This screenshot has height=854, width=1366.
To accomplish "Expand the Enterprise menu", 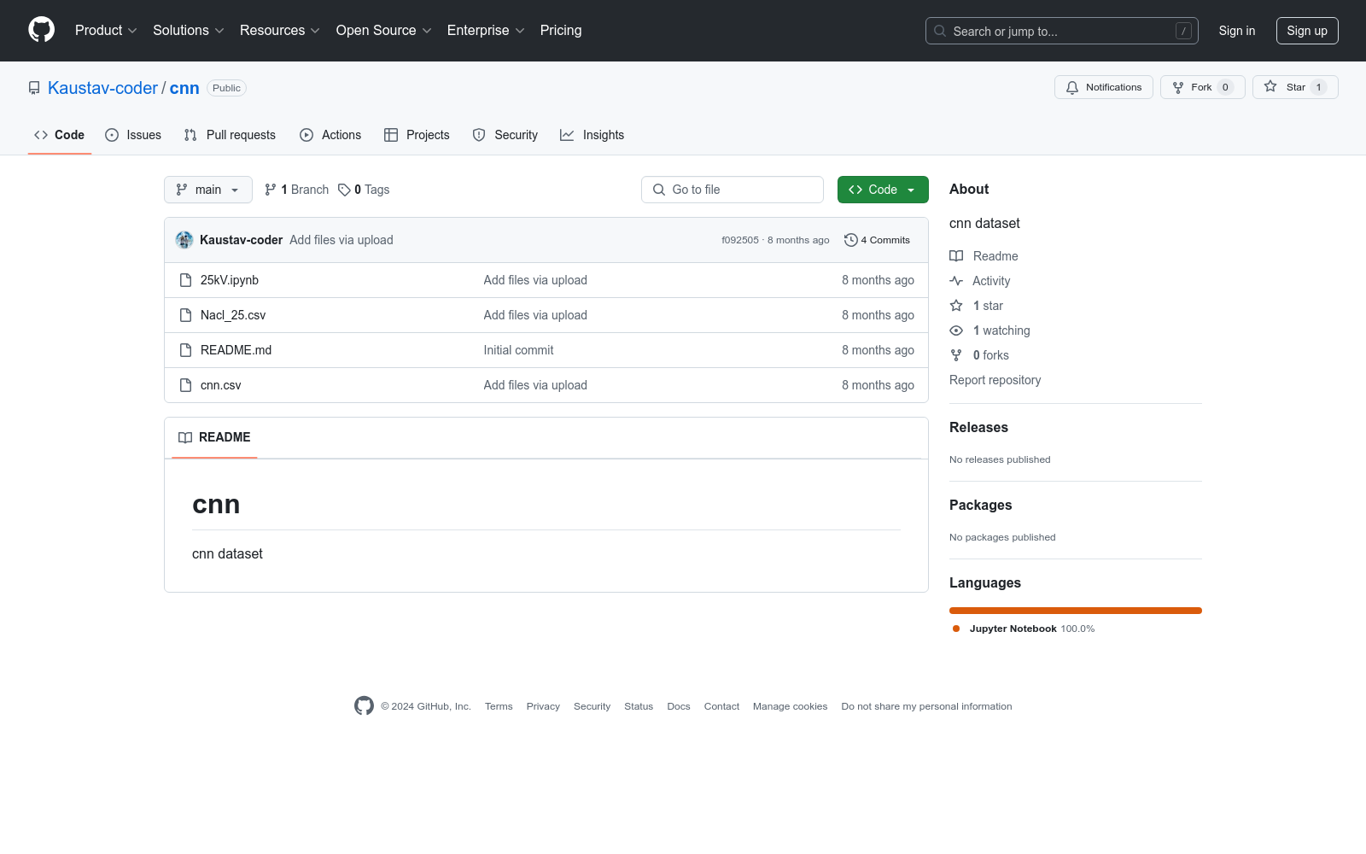I will [486, 30].
